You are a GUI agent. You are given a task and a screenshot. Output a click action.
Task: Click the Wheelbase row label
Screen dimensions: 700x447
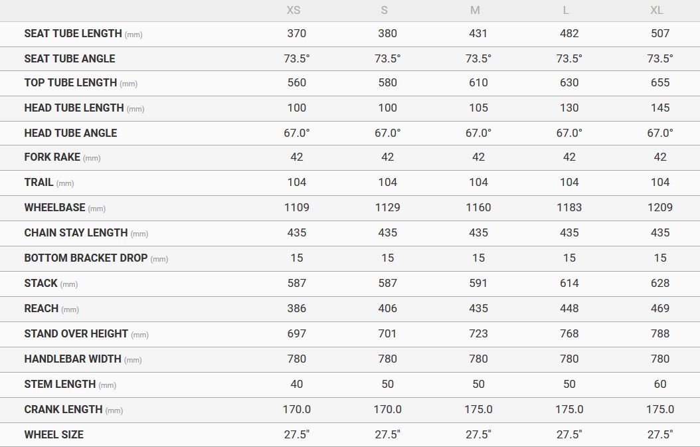[55, 207]
